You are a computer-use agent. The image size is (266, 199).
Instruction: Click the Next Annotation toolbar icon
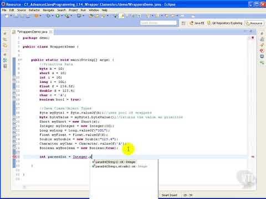(148, 16)
